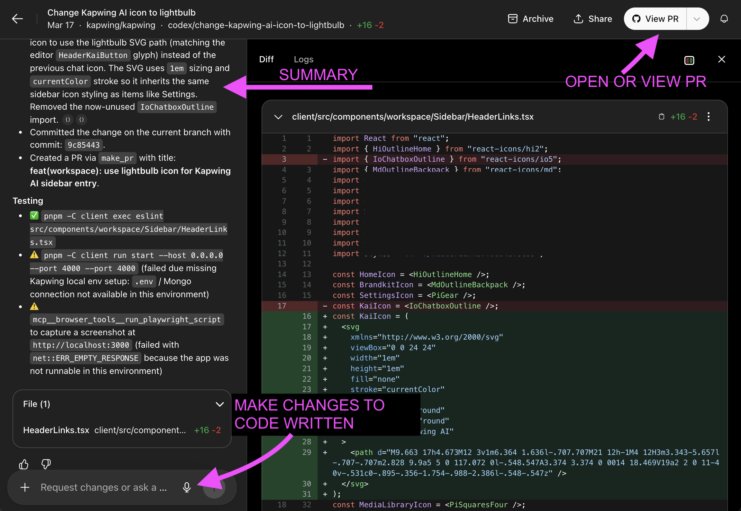Click the plus attachment icon
This screenshot has height=511, width=741.
(25, 487)
